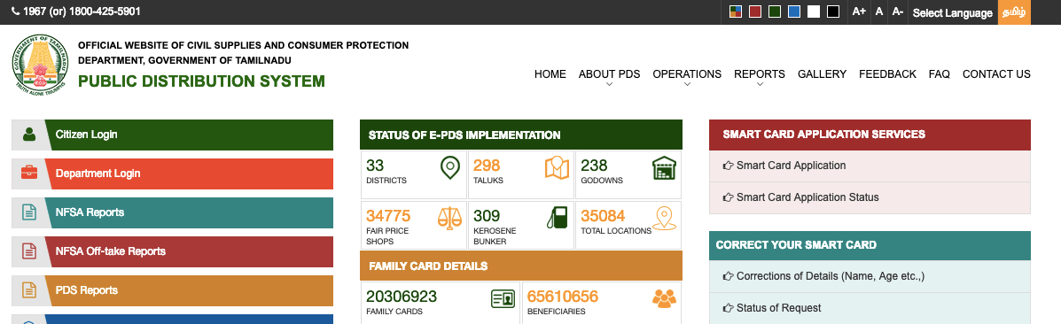Viewport: 1061px width, 324px height.
Task: Open the REPORTS menu
Action: click(x=760, y=74)
